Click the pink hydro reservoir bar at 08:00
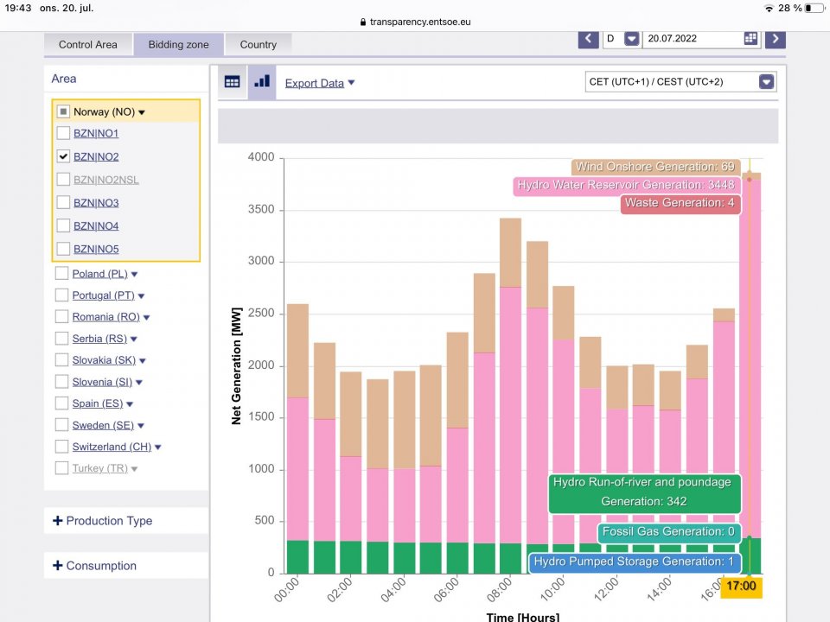Screen dimensions: 830x622 pos(510,415)
